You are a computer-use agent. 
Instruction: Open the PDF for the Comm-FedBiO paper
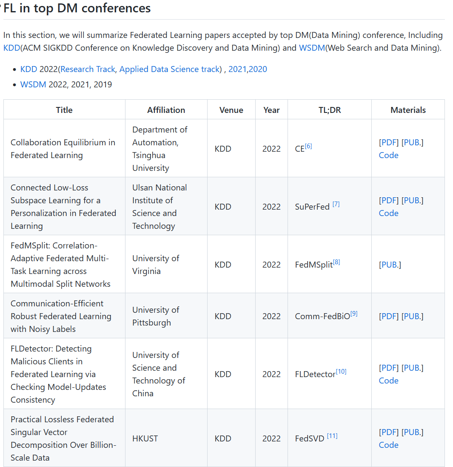coord(389,316)
